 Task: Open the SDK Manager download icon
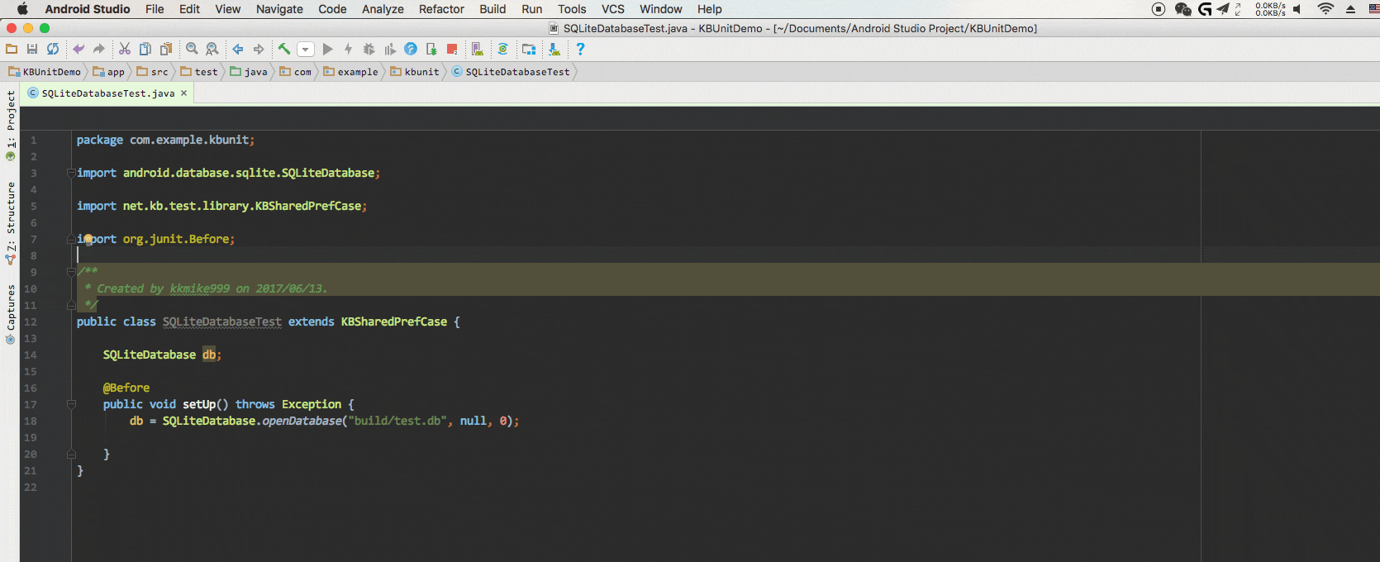click(x=554, y=50)
